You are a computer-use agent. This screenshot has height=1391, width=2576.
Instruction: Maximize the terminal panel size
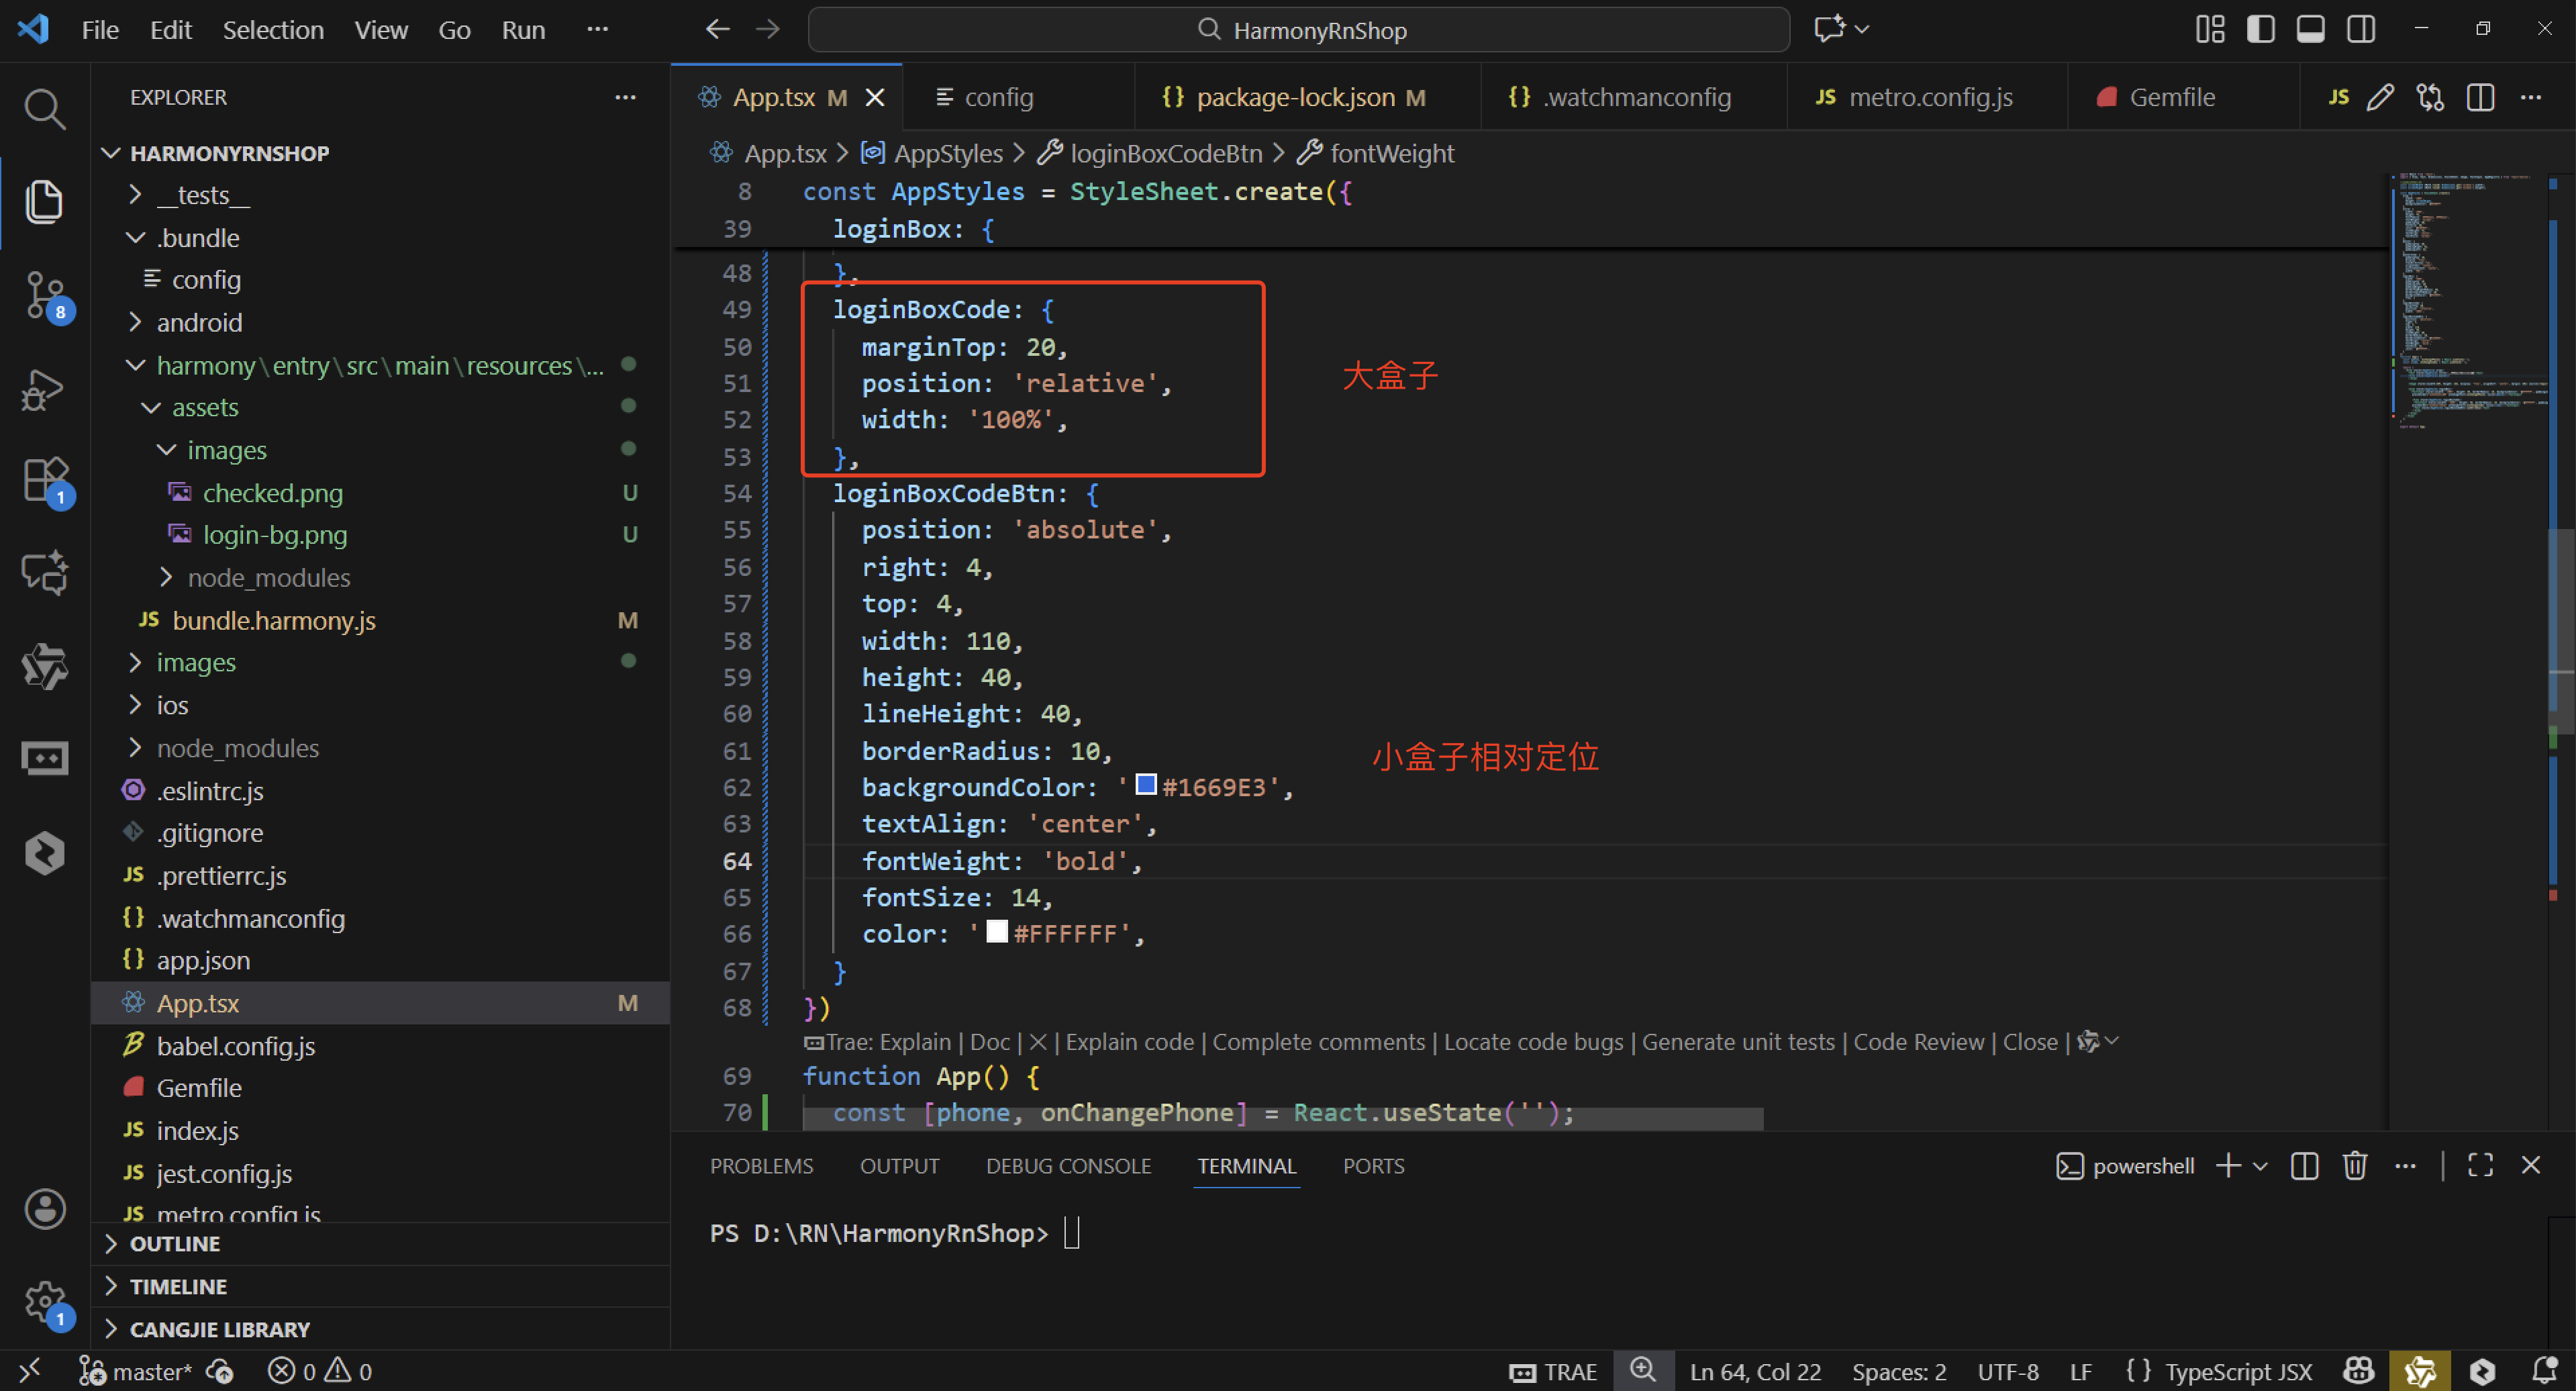pyautogui.click(x=2480, y=1166)
